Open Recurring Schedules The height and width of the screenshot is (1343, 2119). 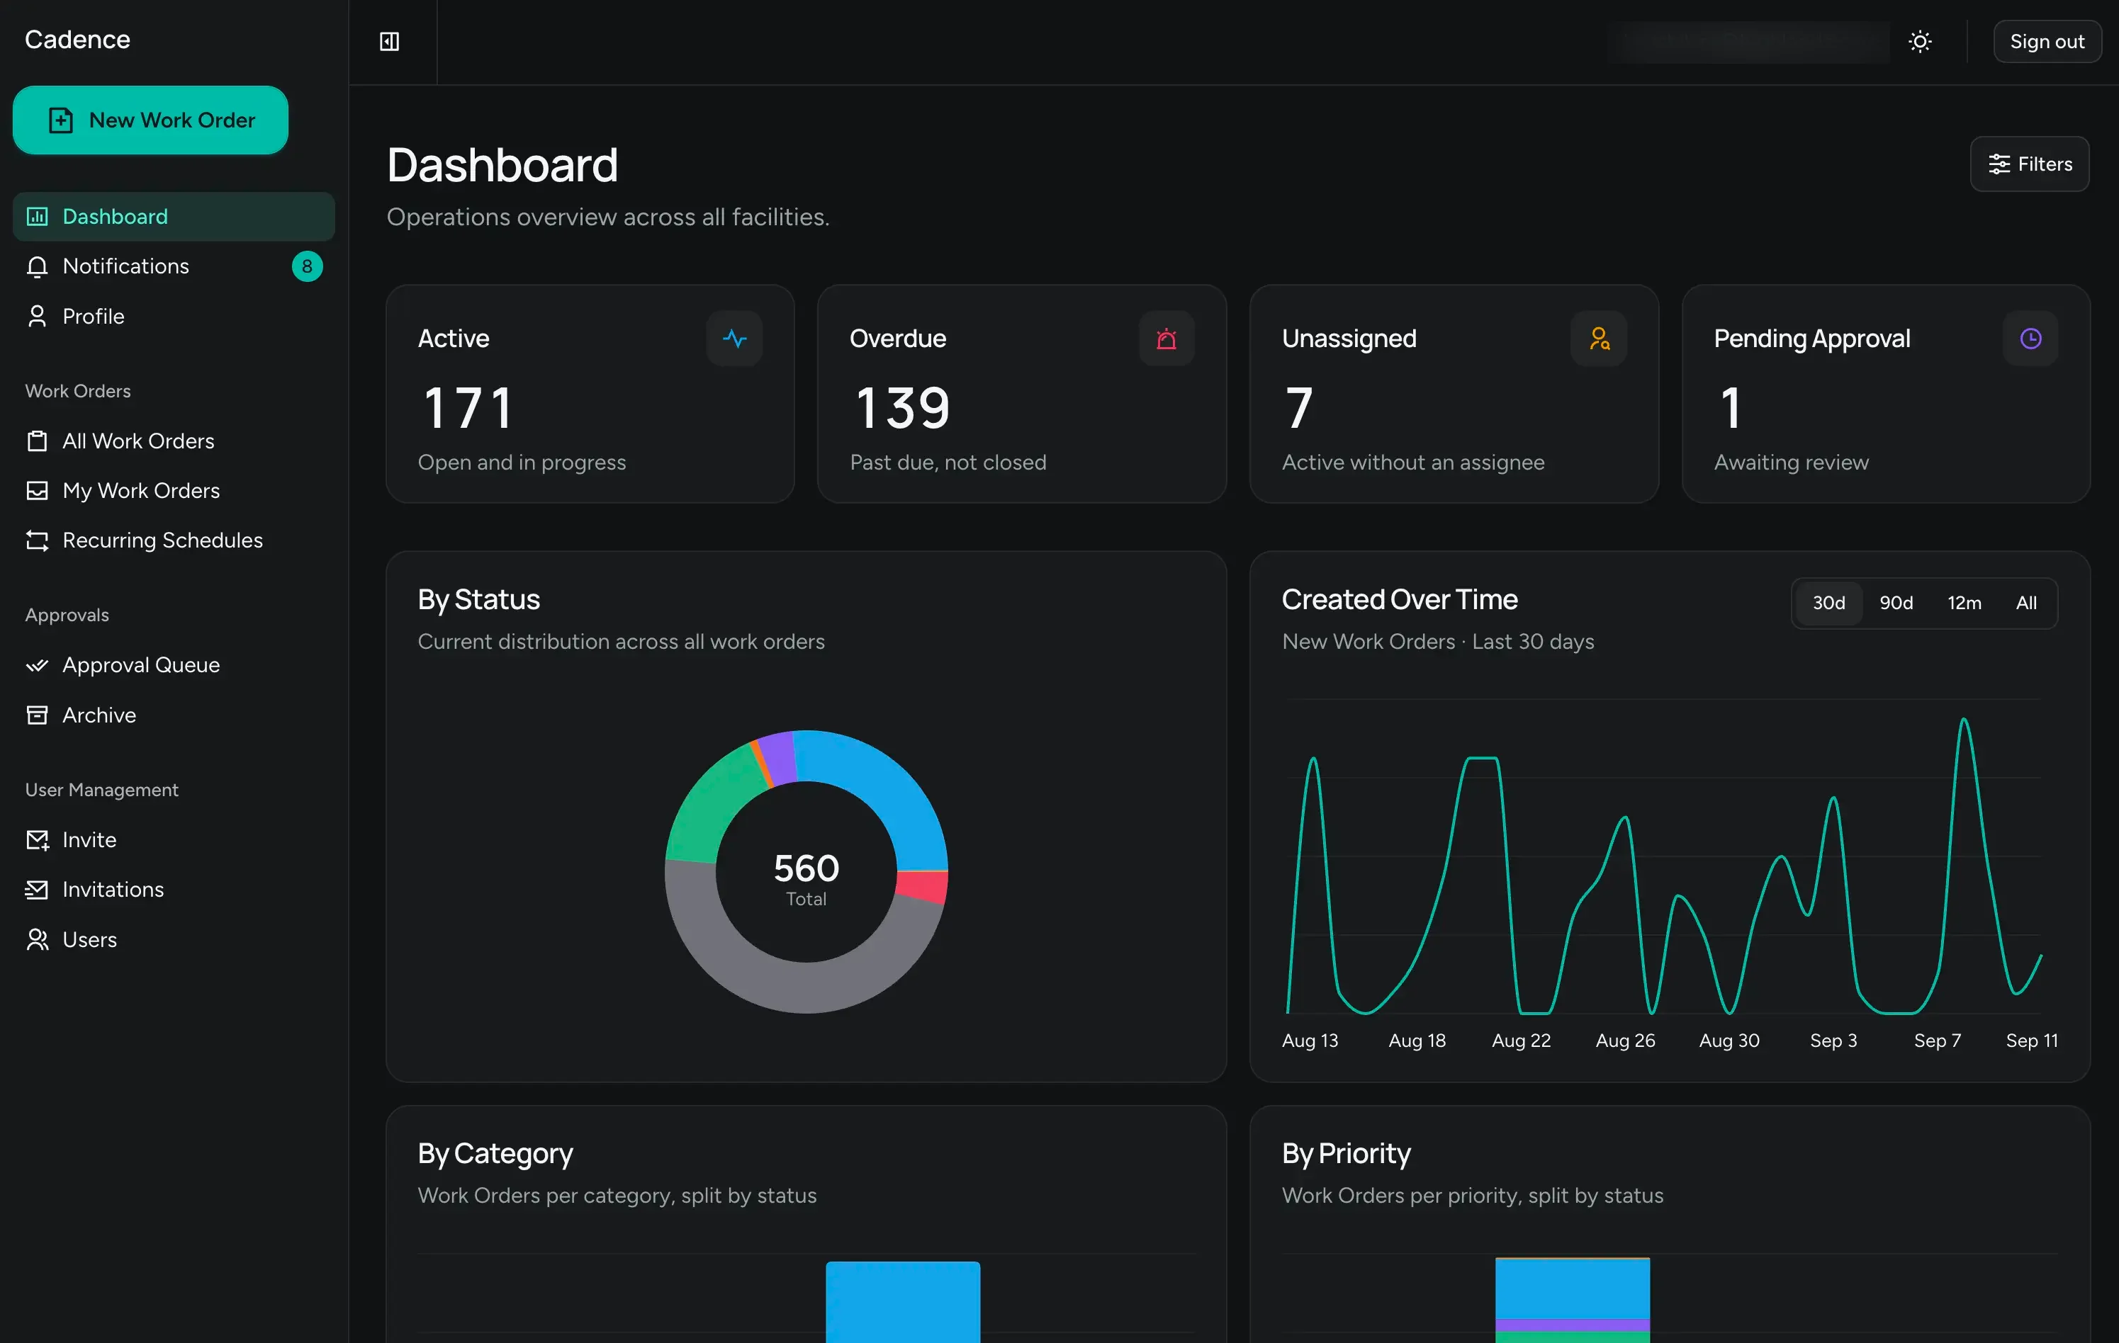point(174,540)
